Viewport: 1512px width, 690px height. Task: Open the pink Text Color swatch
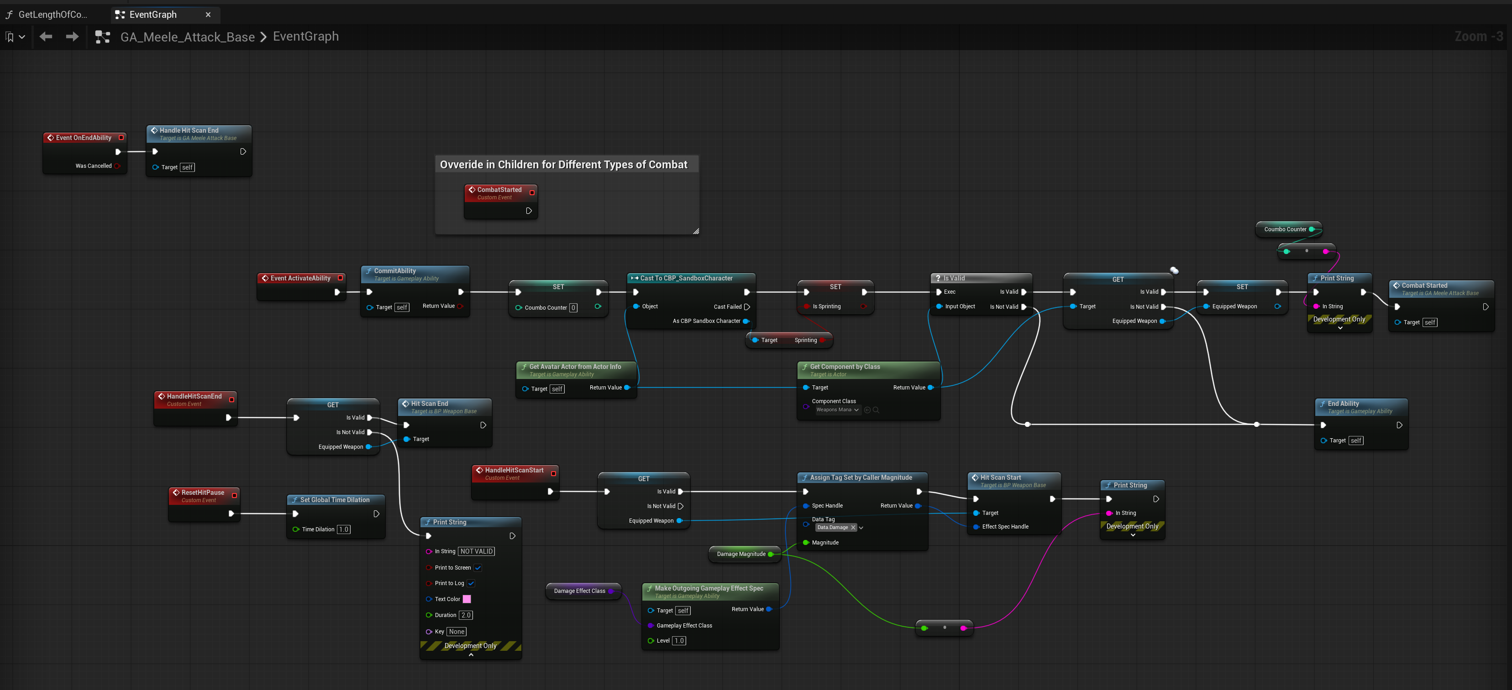467,599
